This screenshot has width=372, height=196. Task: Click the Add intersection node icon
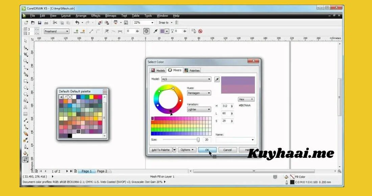click(76, 31)
